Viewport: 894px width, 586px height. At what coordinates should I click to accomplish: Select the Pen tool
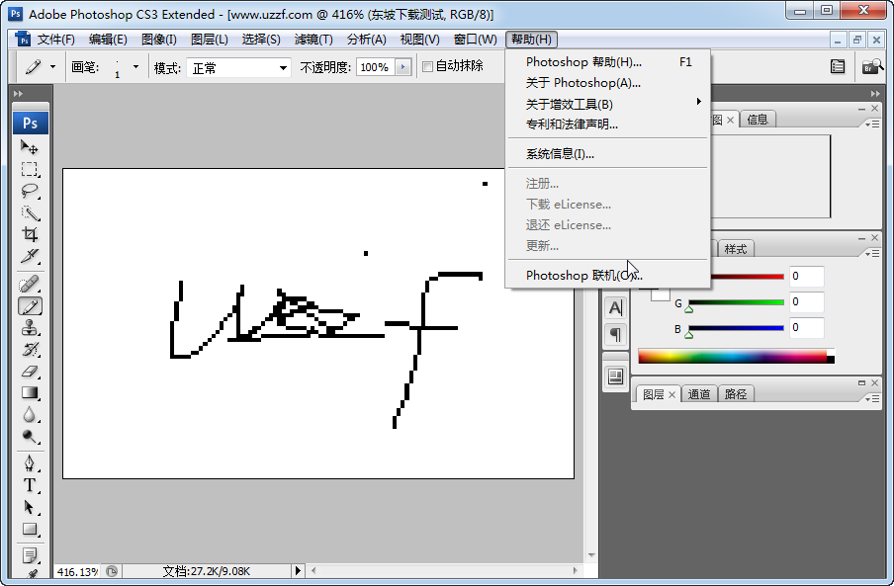click(30, 463)
